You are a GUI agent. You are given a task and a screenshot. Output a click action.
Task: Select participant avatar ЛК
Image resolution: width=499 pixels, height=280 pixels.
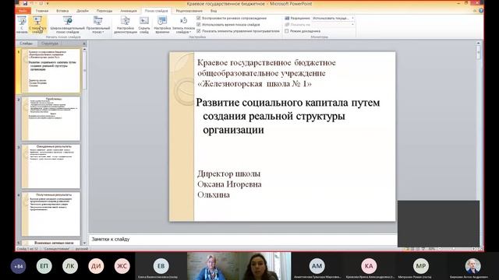click(x=70, y=266)
